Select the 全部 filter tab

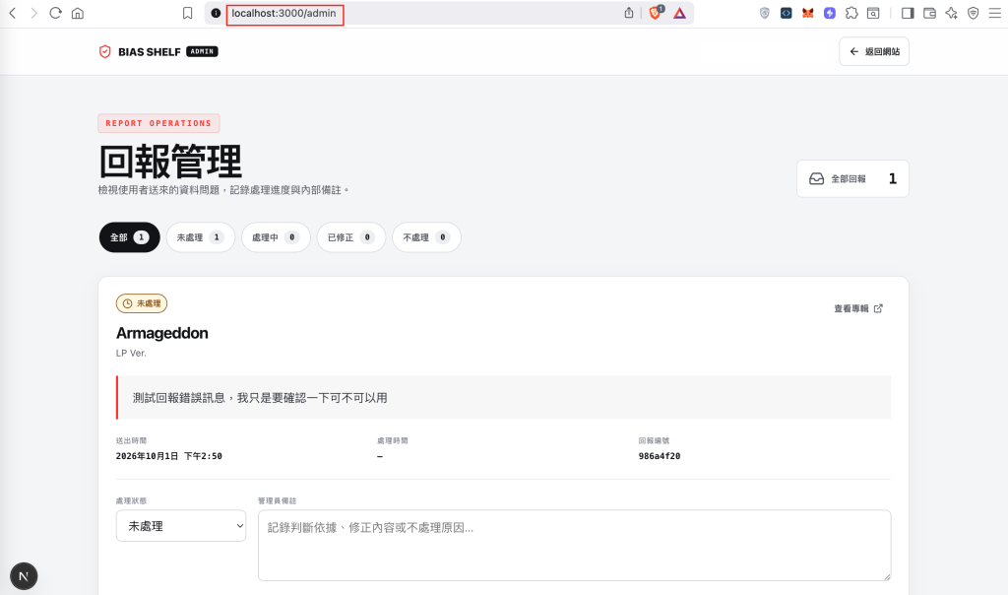click(129, 237)
